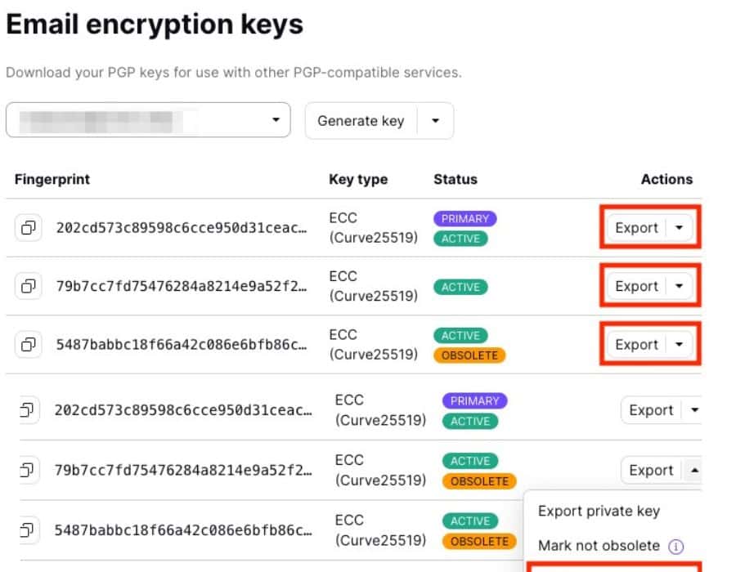Collapse the open Export menu arrow
The width and height of the screenshot is (736, 572).
694,470
